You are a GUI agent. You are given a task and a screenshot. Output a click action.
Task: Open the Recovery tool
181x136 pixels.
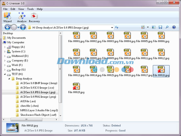(34, 17)
